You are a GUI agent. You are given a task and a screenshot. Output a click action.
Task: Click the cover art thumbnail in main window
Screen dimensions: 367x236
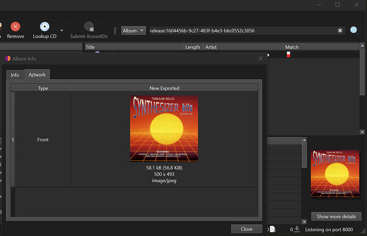click(335, 174)
